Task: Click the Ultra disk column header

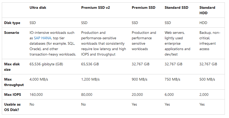Action: 38,7
